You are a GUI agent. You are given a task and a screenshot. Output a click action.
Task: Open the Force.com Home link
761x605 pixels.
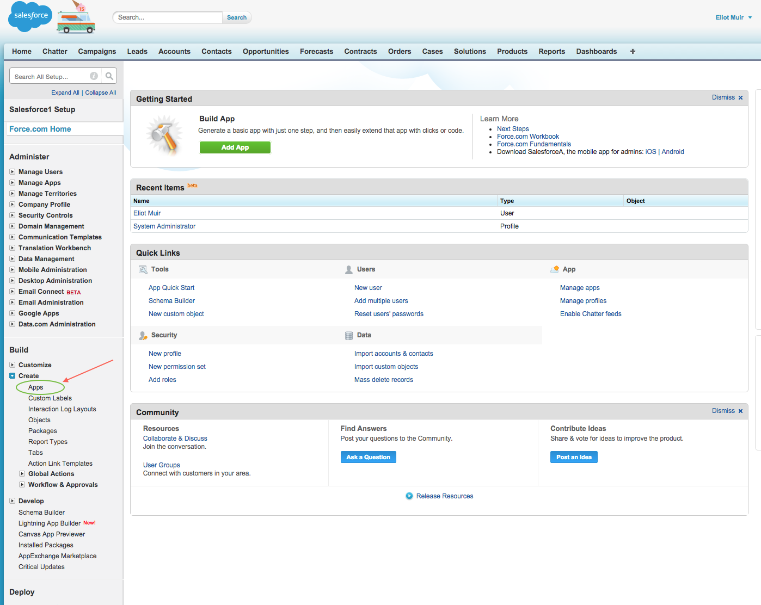click(40, 129)
